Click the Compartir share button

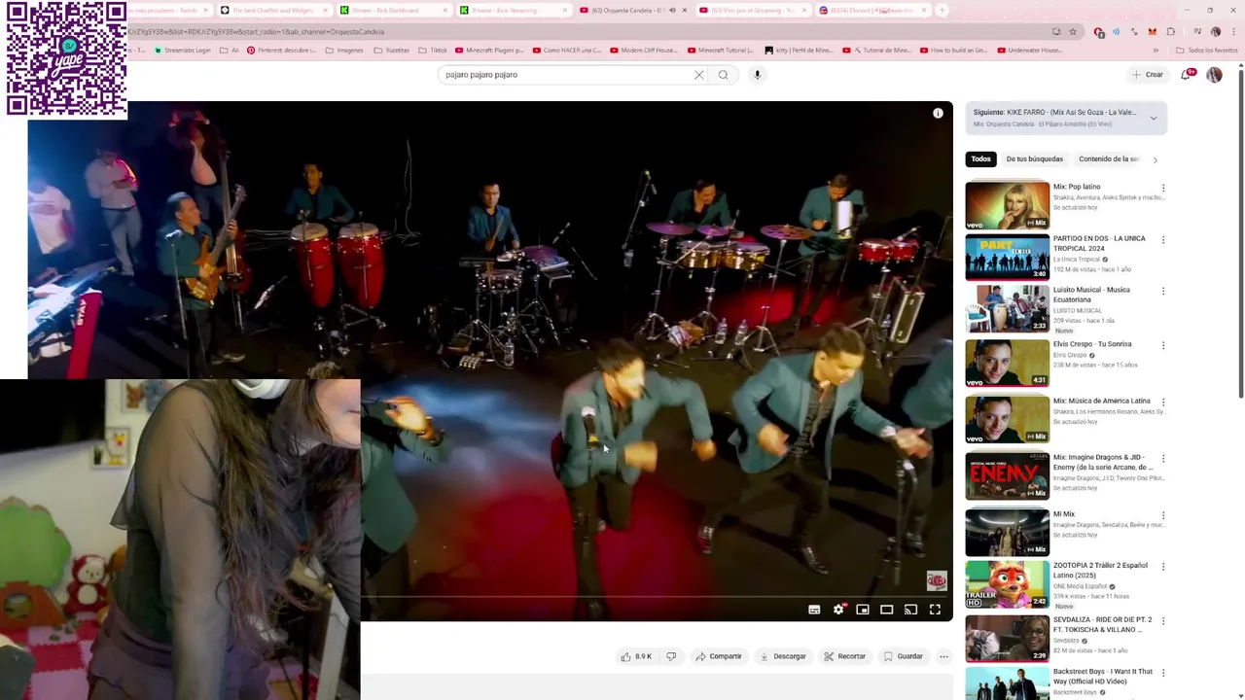pos(719,656)
